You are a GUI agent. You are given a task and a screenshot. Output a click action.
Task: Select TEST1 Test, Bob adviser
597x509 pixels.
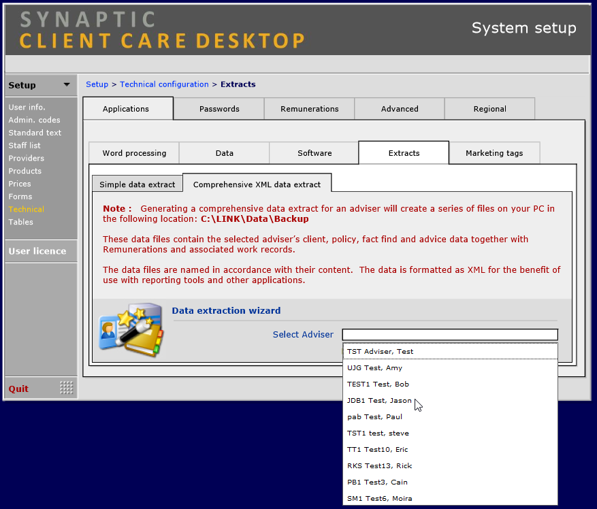click(450, 384)
